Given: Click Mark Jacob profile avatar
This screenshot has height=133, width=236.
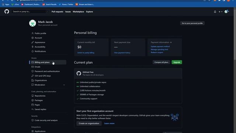Looking at the screenshot, I should point(32,23).
